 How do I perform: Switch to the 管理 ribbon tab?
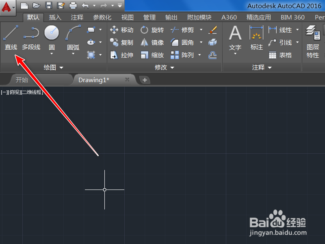(x=149, y=17)
